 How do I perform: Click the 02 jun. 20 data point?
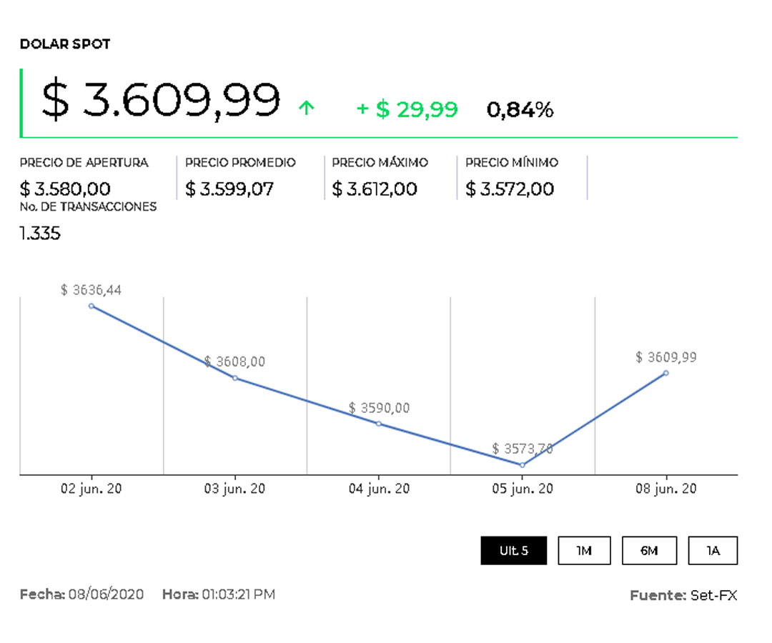point(91,306)
